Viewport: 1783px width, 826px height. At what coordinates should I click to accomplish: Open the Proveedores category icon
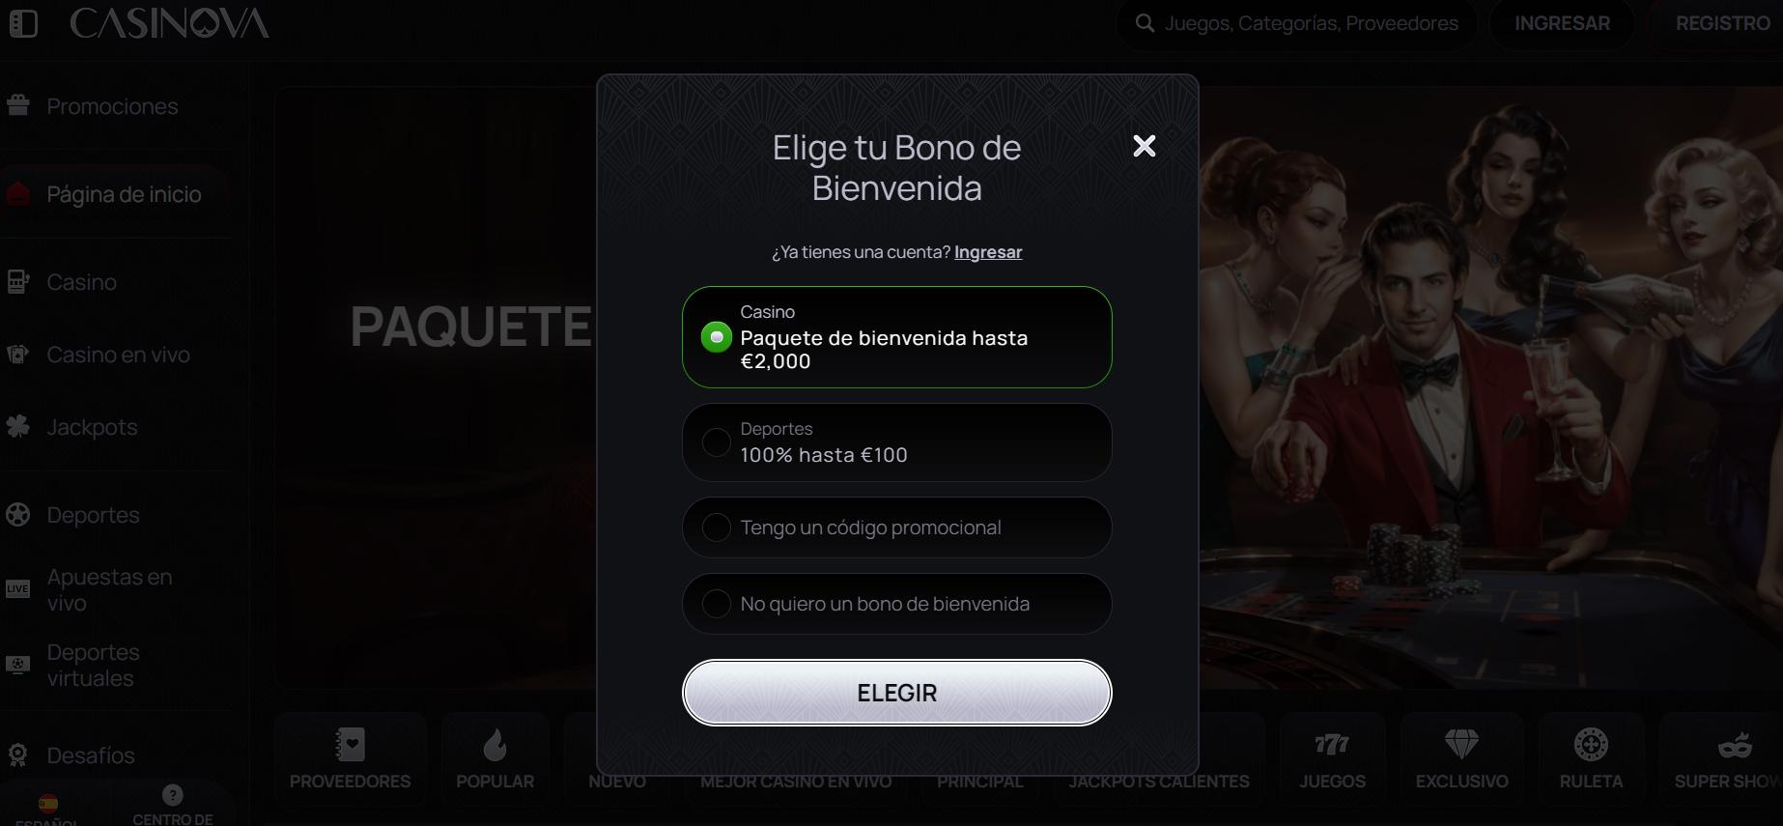(x=350, y=745)
